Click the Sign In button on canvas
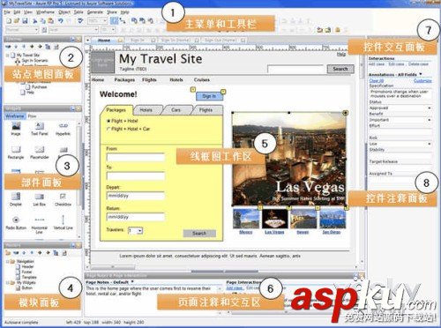This screenshot has height=328, width=441. (209, 96)
